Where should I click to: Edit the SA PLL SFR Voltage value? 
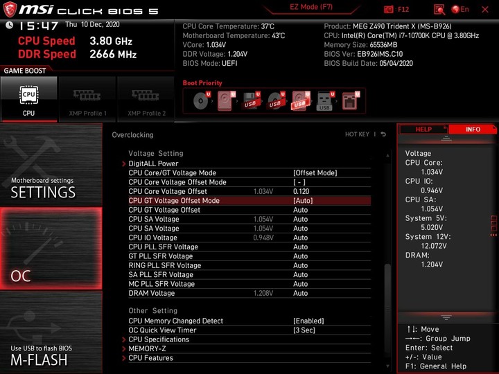(x=300, y=274)
